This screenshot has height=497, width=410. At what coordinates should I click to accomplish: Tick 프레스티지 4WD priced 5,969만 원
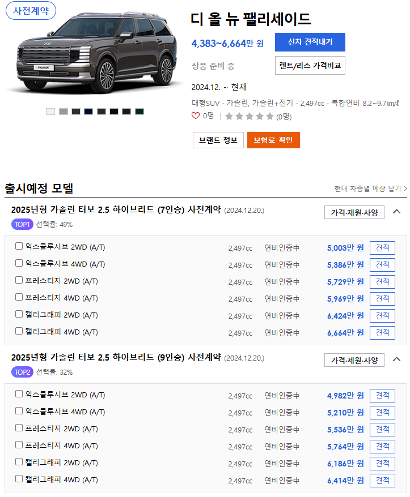click(x=19, y=297)
